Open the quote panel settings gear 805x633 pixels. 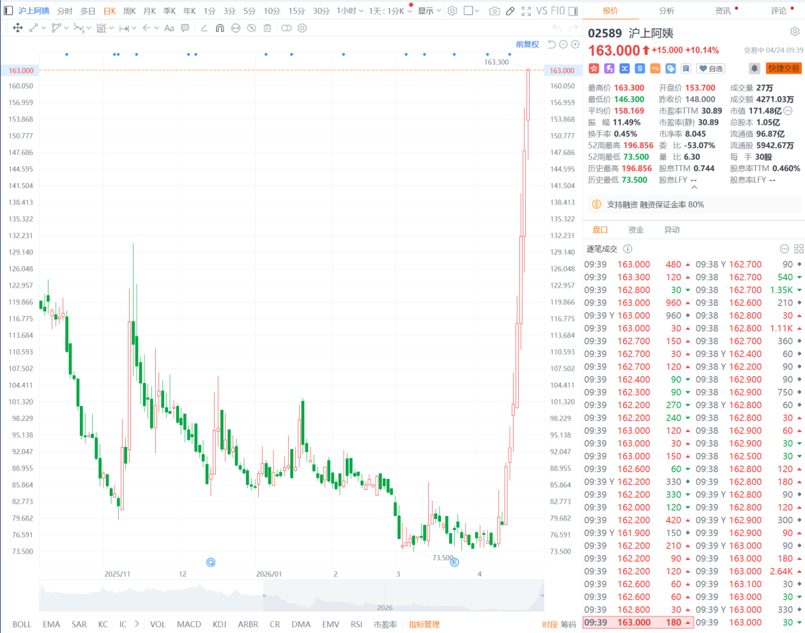pyautogui.click(x=795, y=31)
